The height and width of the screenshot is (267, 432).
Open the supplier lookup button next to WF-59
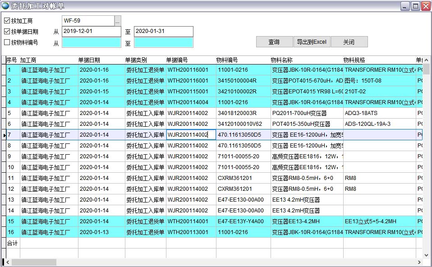point(118,21)
